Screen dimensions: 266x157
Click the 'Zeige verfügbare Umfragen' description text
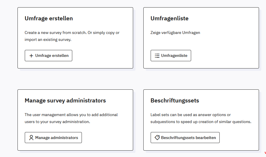175,33
